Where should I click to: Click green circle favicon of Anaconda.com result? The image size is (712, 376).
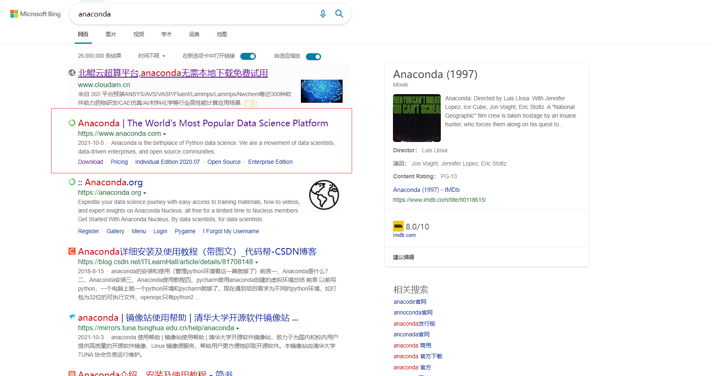click(x=72, y=123)
